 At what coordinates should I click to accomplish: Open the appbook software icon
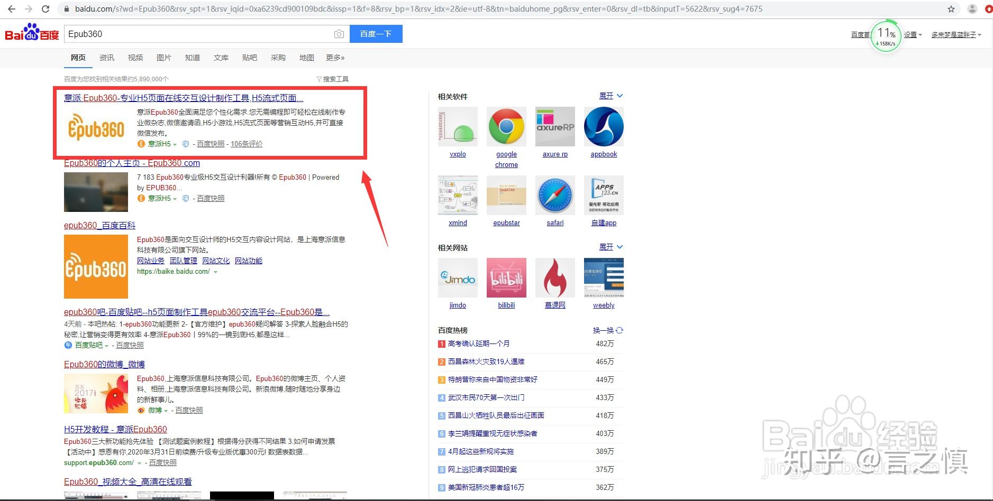604,126
